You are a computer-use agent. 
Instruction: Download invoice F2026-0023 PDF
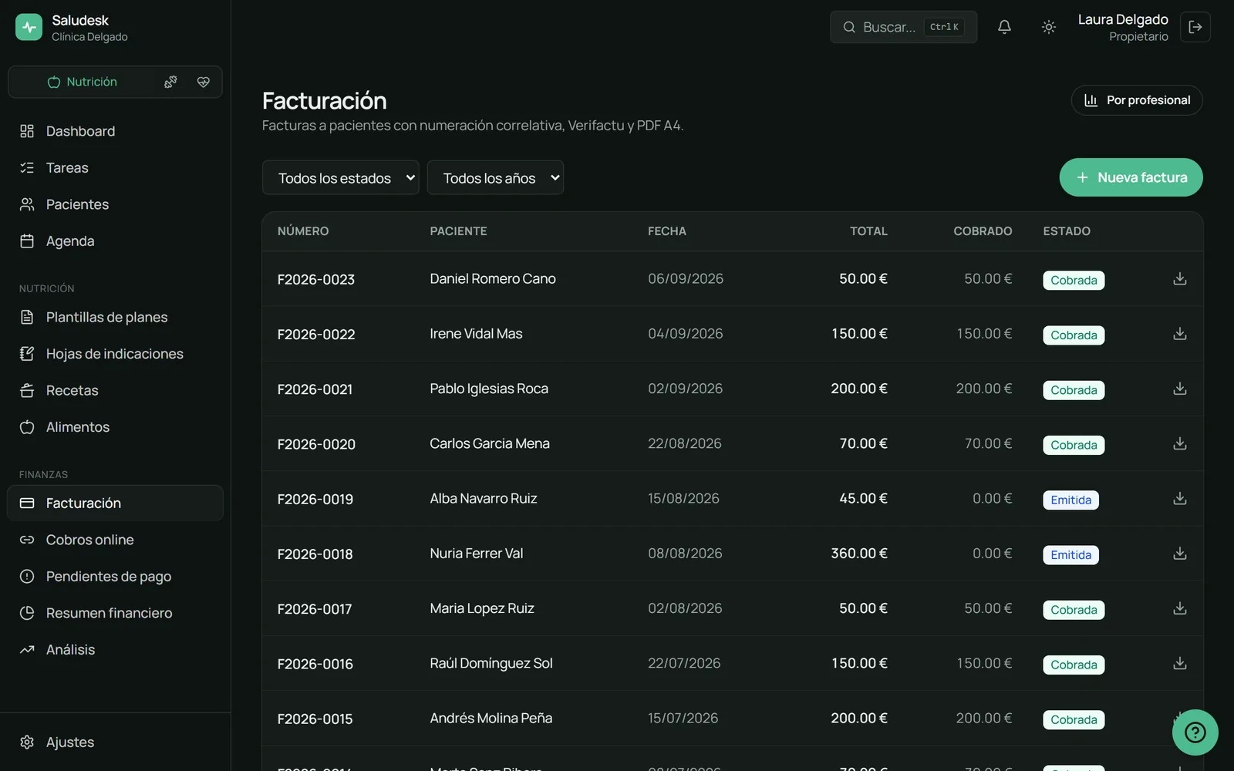click(x=1179, y=279)
